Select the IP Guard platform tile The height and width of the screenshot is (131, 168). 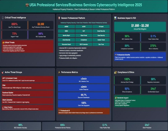pyautogui.click(x=101, y=26)
